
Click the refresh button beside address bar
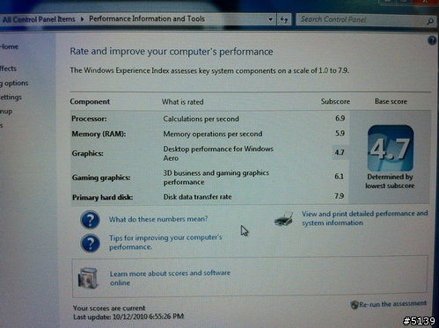[283, 19]
